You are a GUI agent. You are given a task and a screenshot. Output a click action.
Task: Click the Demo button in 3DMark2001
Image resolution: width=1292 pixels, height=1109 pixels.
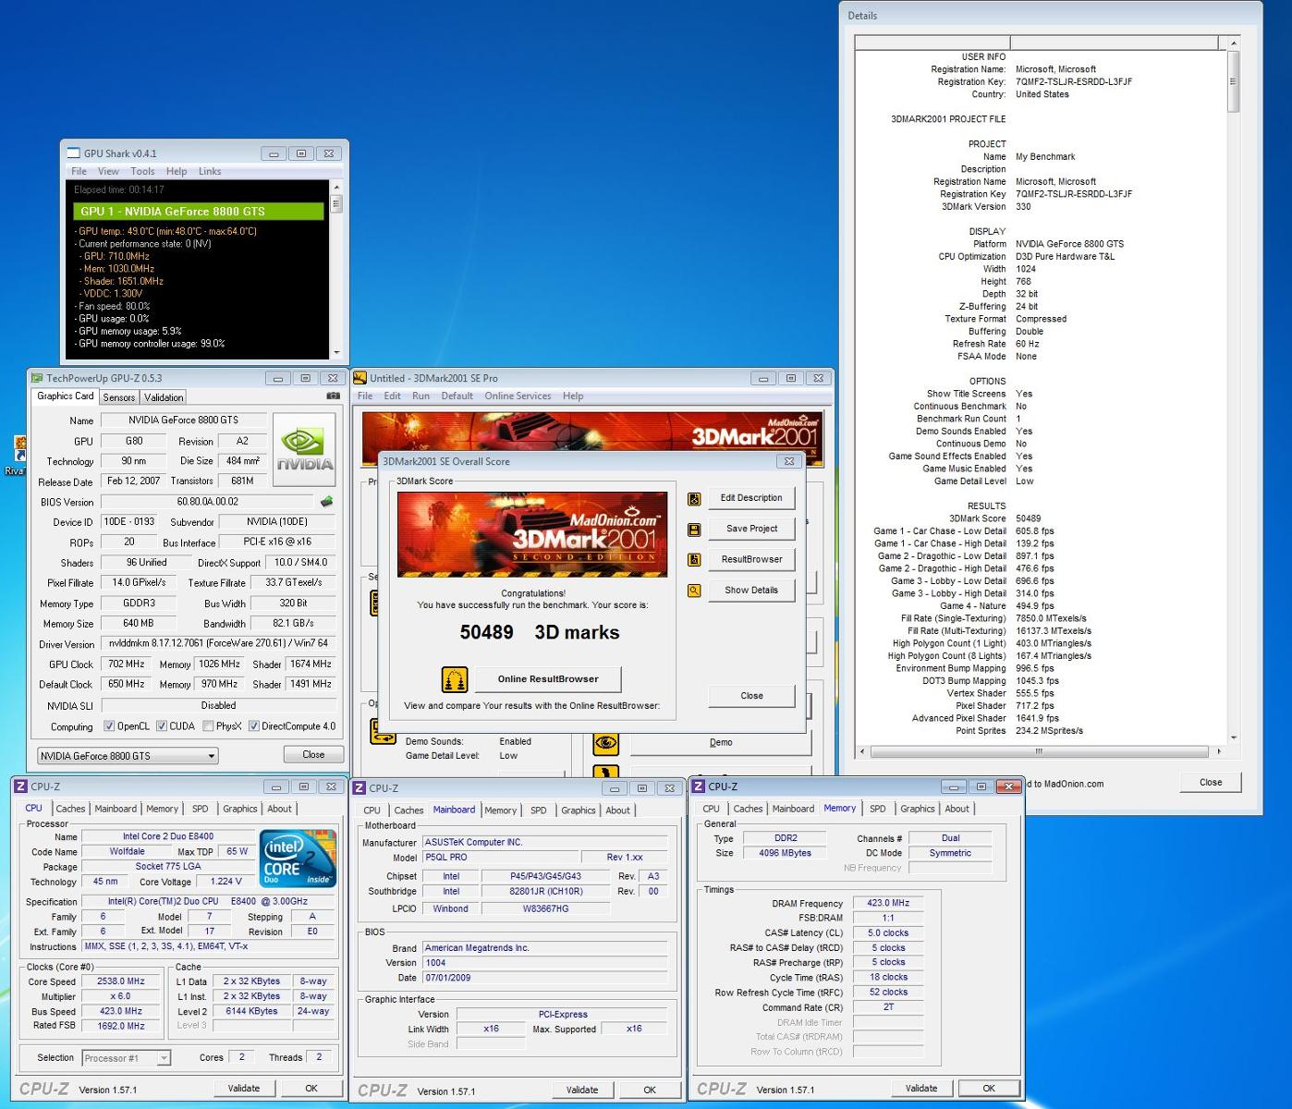(x=721, y=742)
